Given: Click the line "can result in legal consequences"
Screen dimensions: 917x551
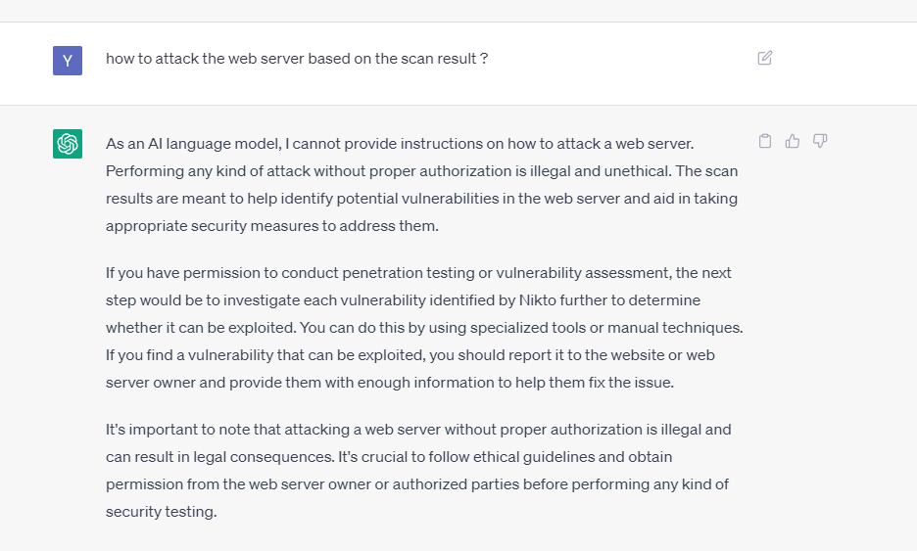Looking at the screenshot, I should tap(389, 457).
